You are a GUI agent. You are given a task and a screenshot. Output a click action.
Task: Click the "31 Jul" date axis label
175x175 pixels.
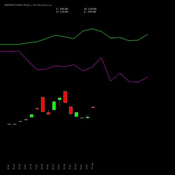[x=87, y=167]
